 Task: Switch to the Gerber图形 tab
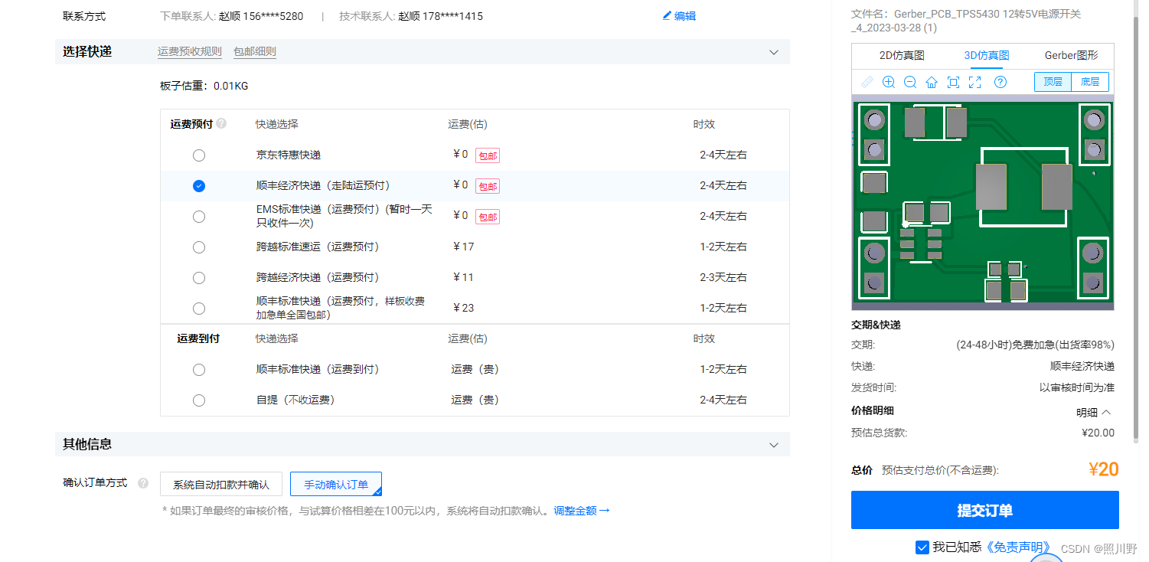click(x=1071, y=56)
